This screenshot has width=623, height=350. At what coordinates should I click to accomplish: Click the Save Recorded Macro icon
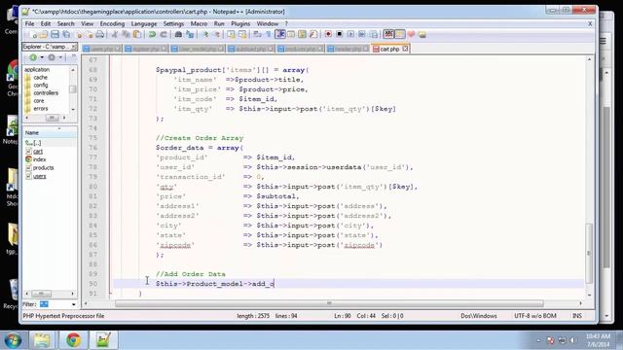click(373, 35)
